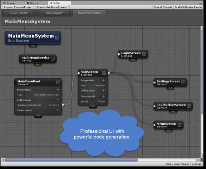Collapse the SubScreen node
The width and height of the screenshot is (206, 169).
(x=93, y=107)
